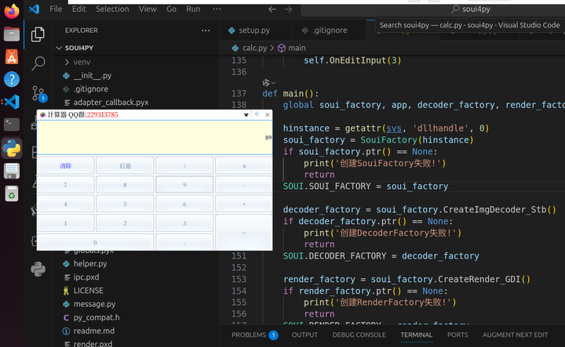Open helper.py in the file tree

tap(90, 263)
